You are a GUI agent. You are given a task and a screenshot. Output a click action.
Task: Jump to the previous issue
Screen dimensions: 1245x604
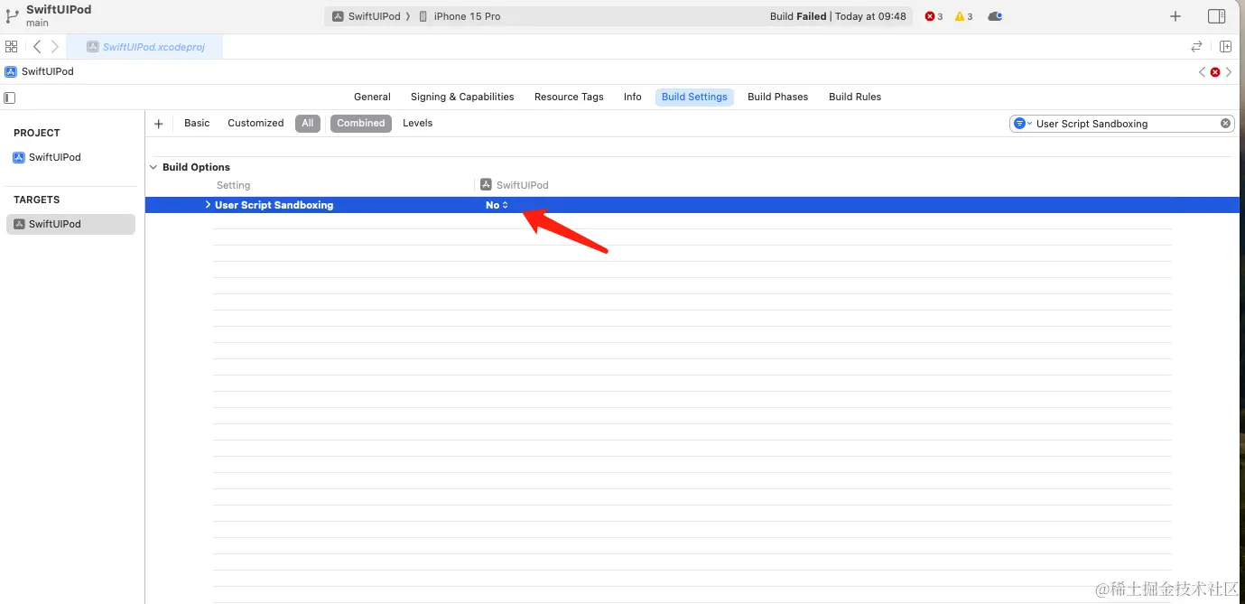[1202, 72]
